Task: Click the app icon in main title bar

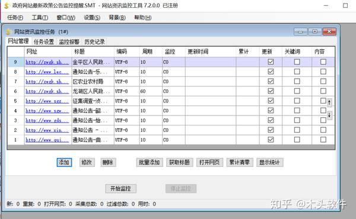Action: coord(7,5)
